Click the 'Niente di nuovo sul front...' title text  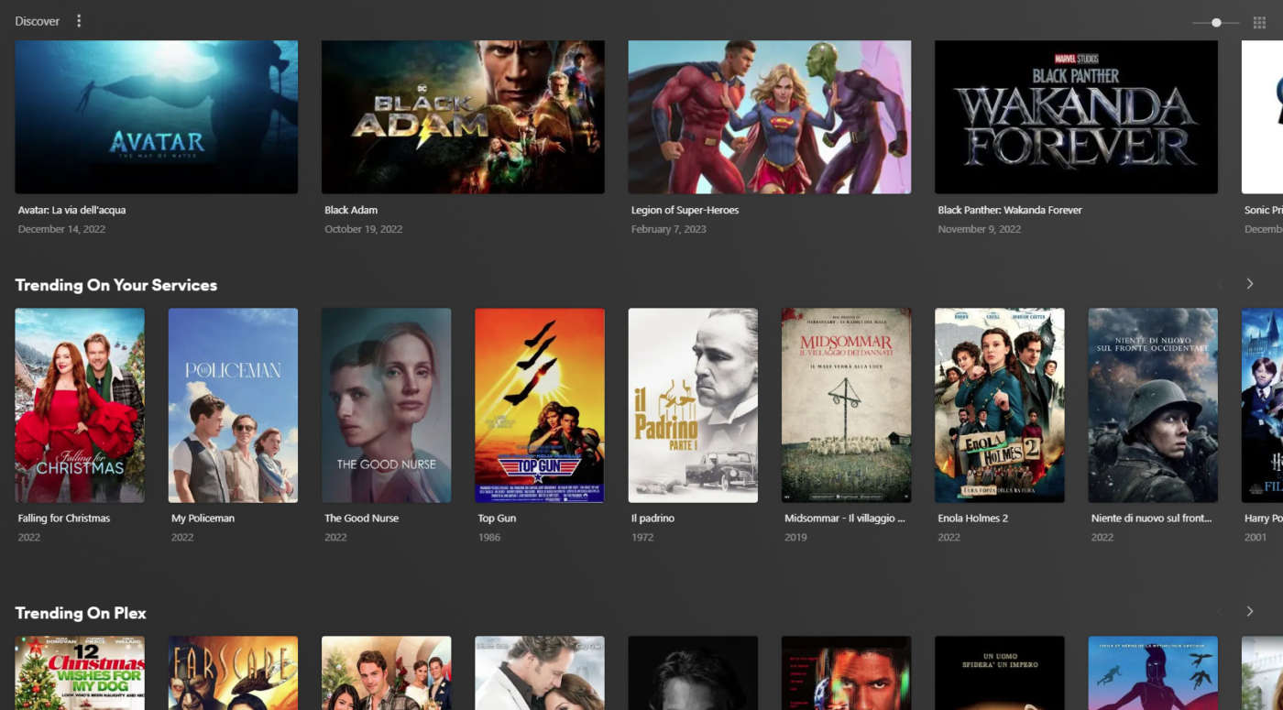(x=1151, y=518)
